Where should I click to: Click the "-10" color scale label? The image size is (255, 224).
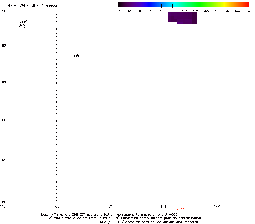(x=139, y=11)
